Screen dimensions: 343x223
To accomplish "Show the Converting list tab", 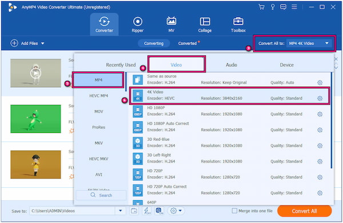I will tap(154, 43).
